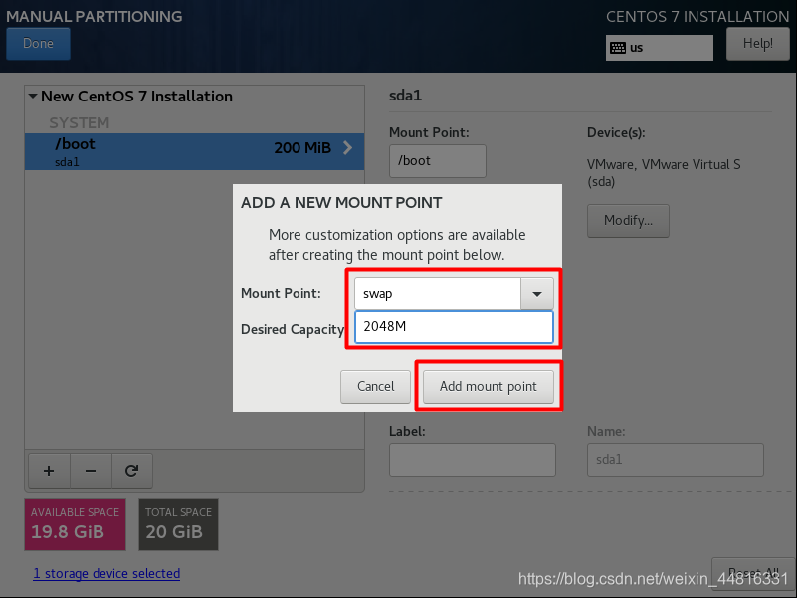Click the 200 MiB size text
The image size is (797, 598).
pyautogui.click(x=302, y=148)
